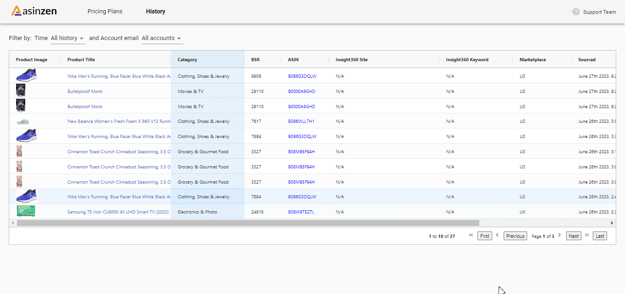Click the scrollbar right arrow
The image size is (625, 294).
612,223
